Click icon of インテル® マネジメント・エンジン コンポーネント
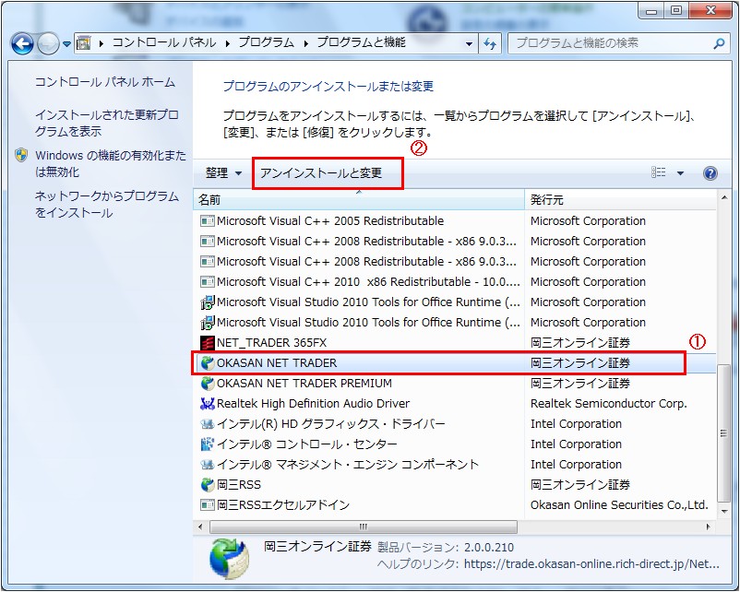 [207, 464]
